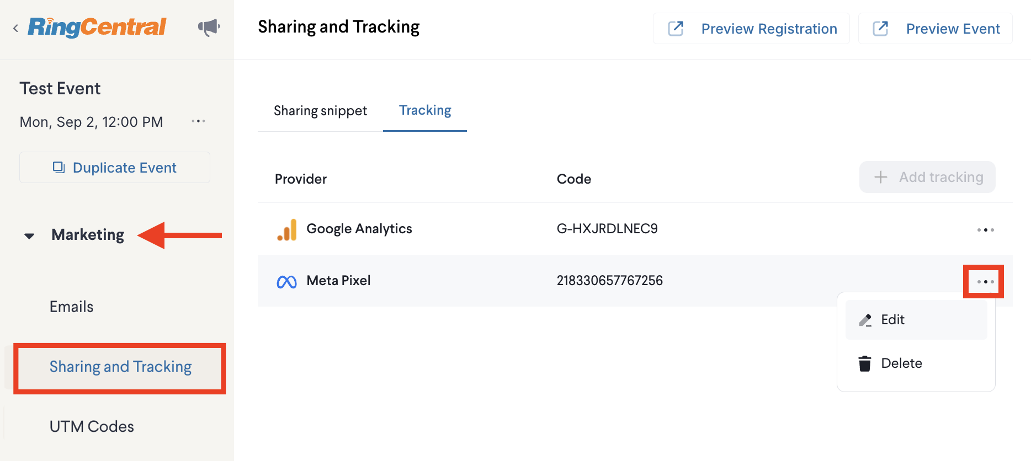
Task: Click the Google Analytics provider icon
Action: pyautogui.click(x=287, y=229)
